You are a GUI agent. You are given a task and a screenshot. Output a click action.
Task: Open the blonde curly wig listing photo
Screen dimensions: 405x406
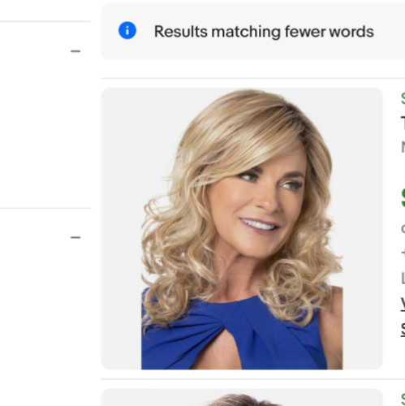[242, 229]
